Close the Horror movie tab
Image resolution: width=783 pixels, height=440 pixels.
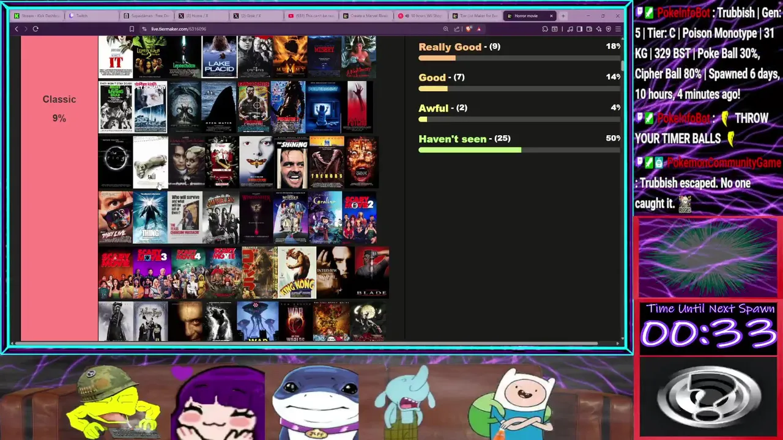coord(551,16)
